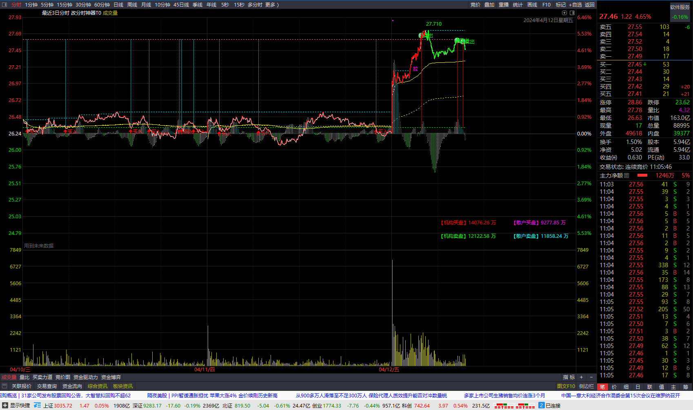Screen dimensions: 693x410
Task: Toggle the 侧边栏 sidebar button
Action: click(586, 386)
